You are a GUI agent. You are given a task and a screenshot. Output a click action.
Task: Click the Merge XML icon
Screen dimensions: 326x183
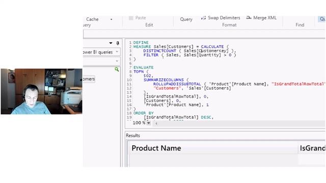coord(249,18)
